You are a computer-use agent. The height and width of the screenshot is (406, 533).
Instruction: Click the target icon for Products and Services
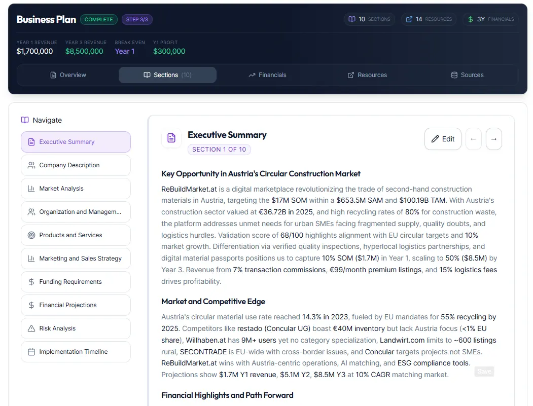31,235
